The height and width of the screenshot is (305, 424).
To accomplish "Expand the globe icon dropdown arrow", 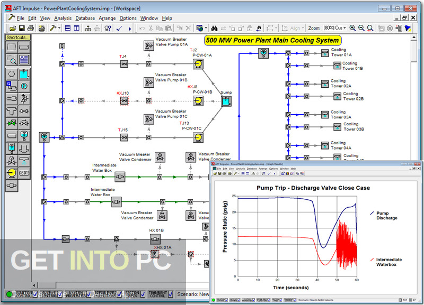I will coord(206,28).
